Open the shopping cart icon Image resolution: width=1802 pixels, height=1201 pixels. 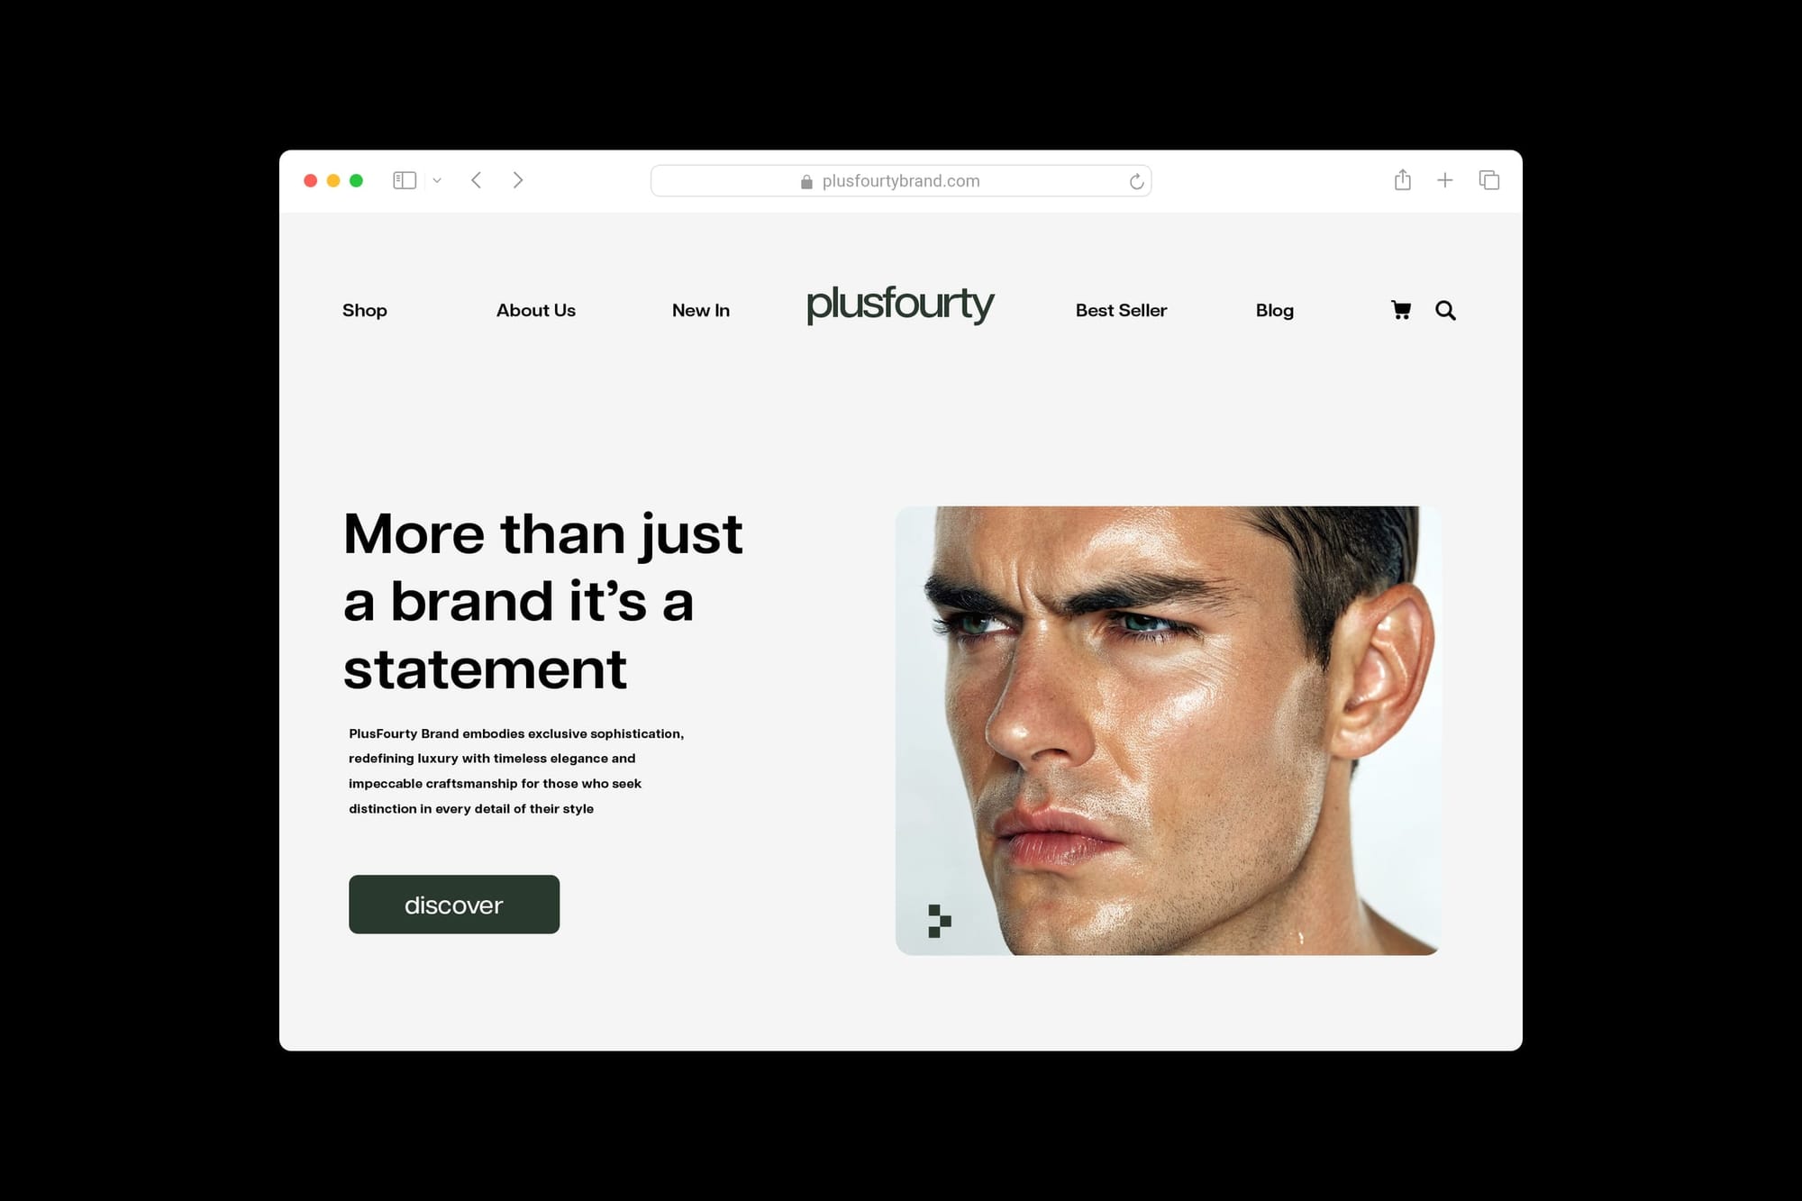click(x=1401, y=310)
